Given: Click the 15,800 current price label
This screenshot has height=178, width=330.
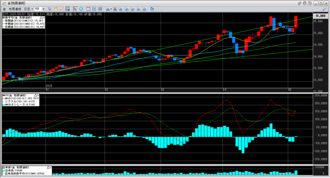Looking at the screenshot, I should pyautogui.click(x=320, y=16).
